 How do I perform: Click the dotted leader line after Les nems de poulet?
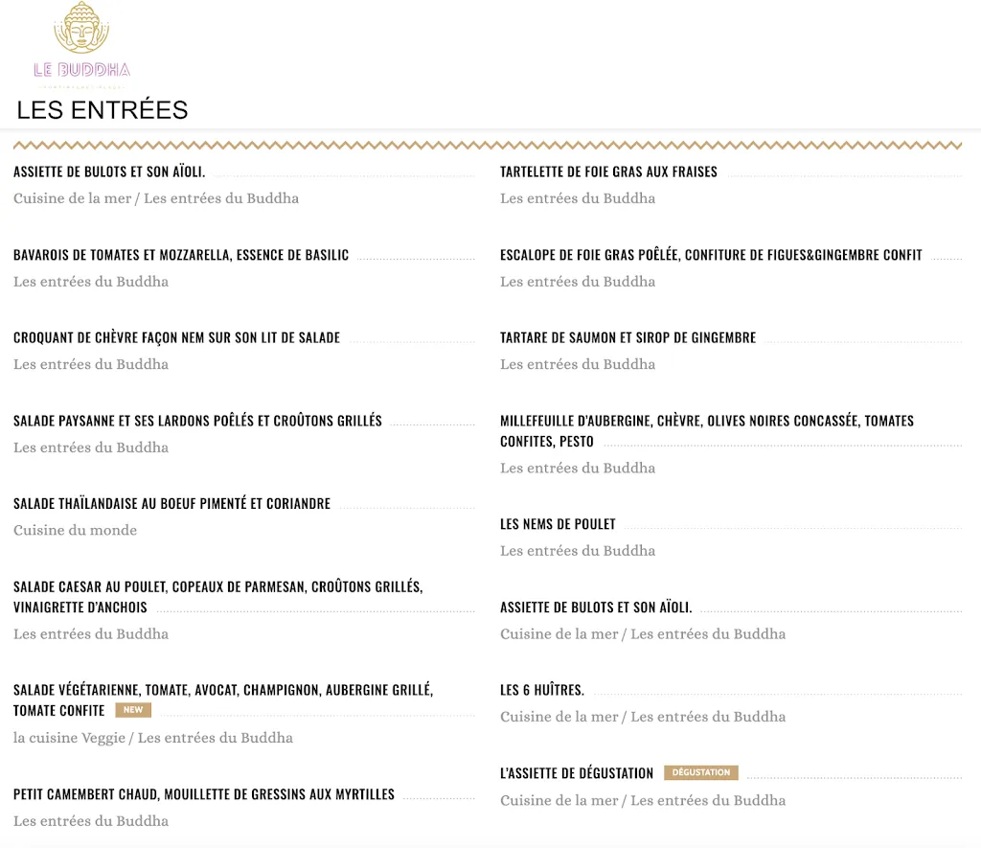[795, 524]
